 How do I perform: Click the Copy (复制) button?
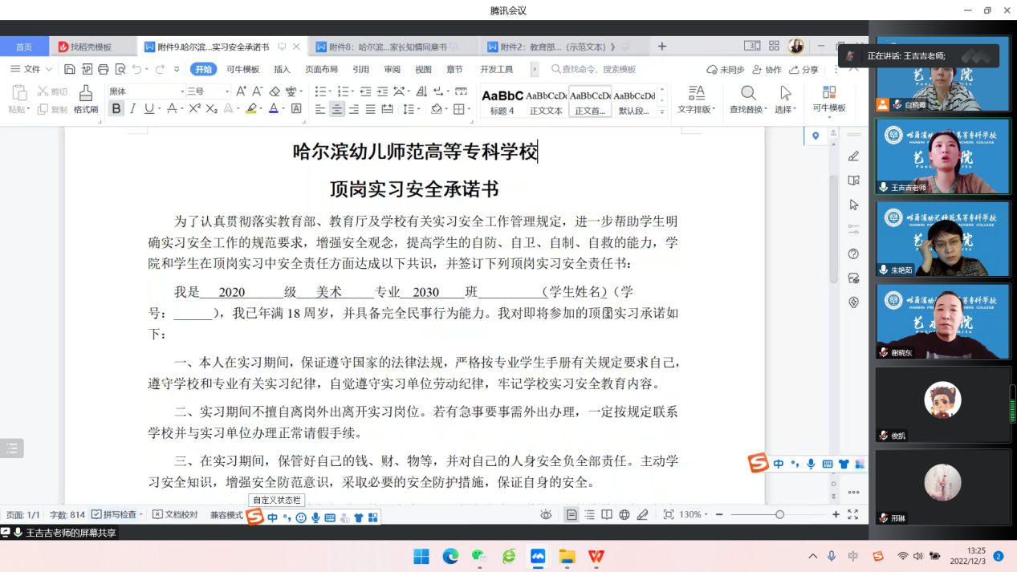52,109
